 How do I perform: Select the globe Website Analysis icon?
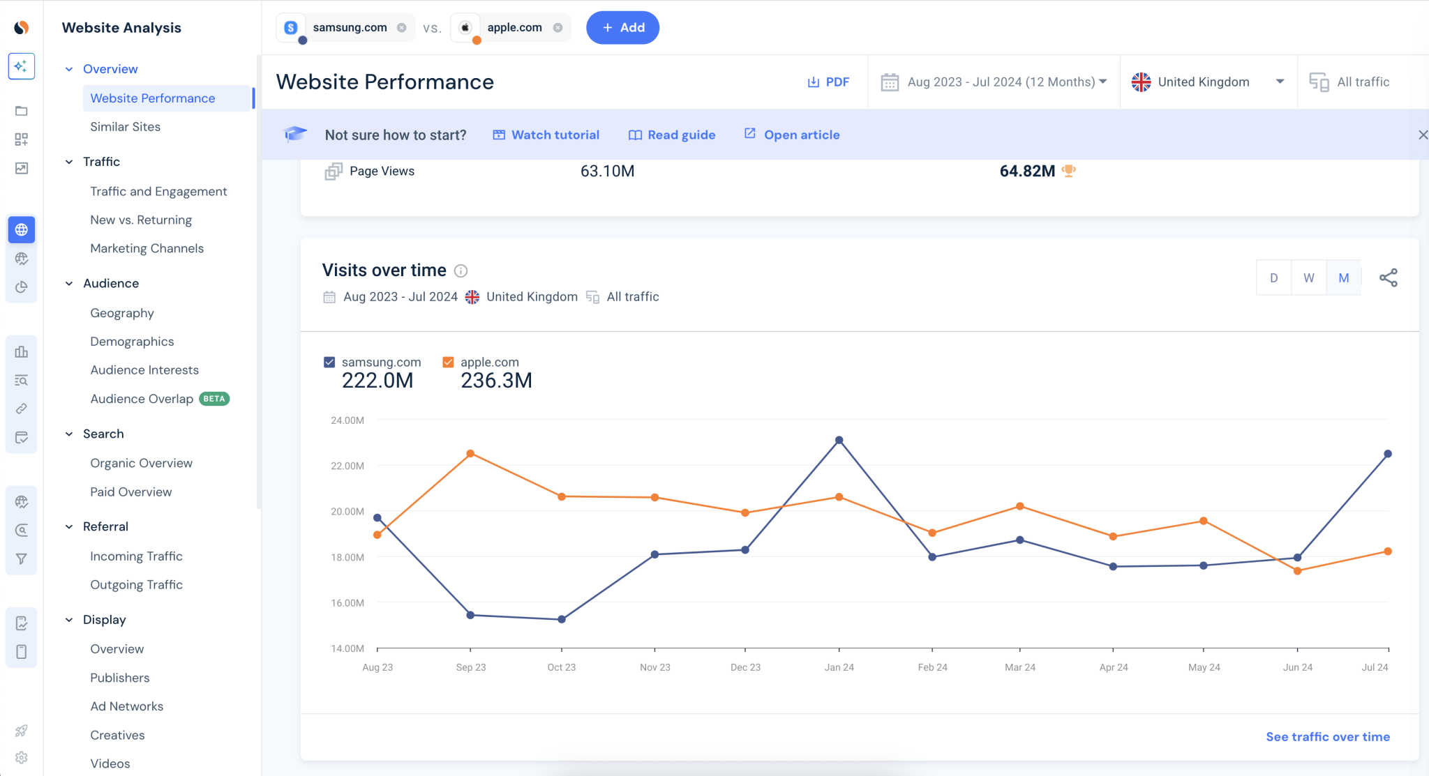point(22,229)
